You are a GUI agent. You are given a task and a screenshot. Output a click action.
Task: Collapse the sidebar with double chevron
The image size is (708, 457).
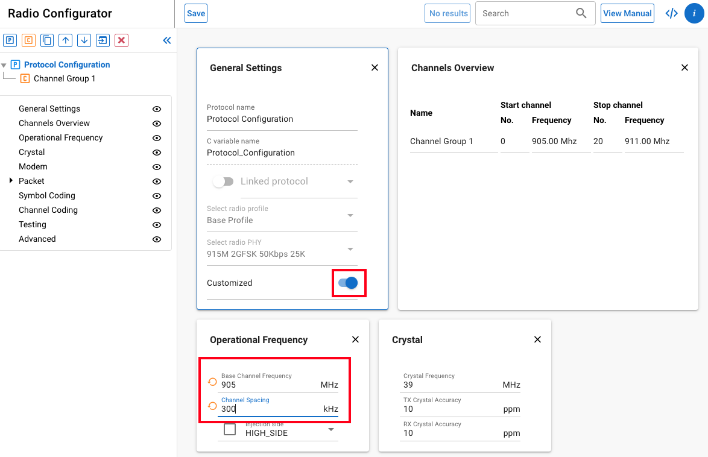click(x=167, y=40)
